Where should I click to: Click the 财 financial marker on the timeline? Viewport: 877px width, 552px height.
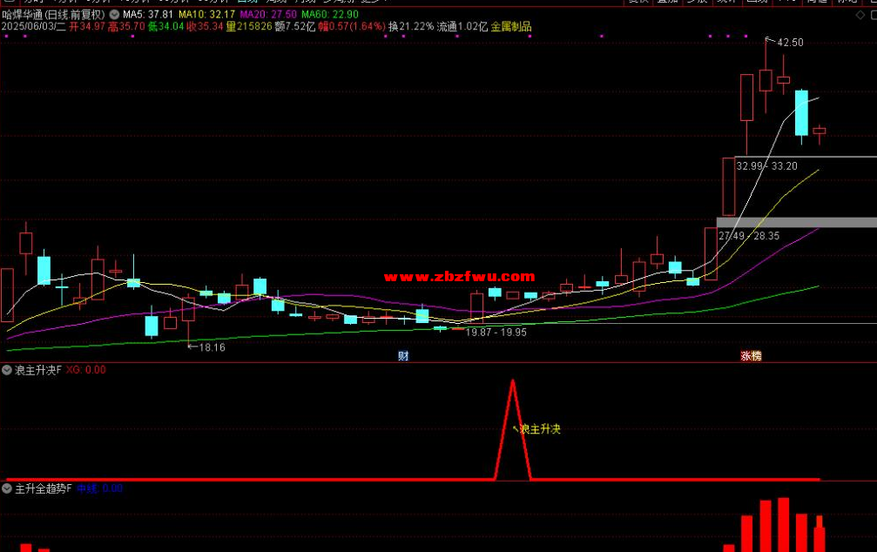[x=403, y=356]
